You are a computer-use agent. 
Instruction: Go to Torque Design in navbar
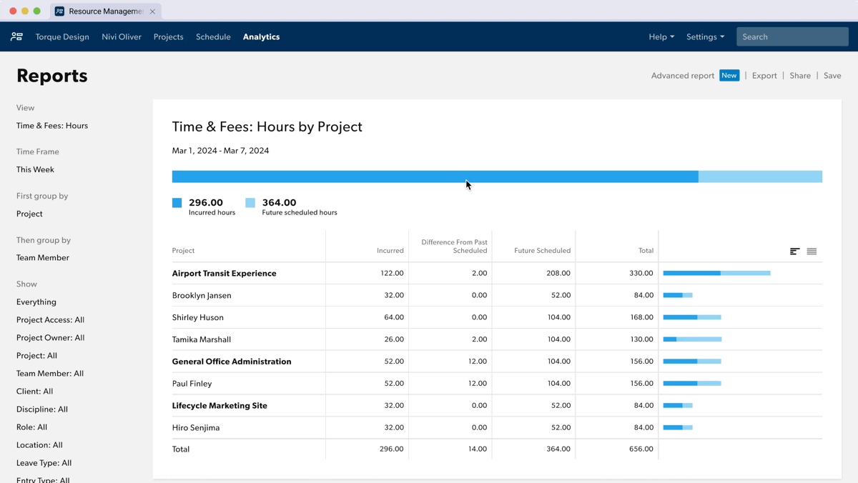62,36
